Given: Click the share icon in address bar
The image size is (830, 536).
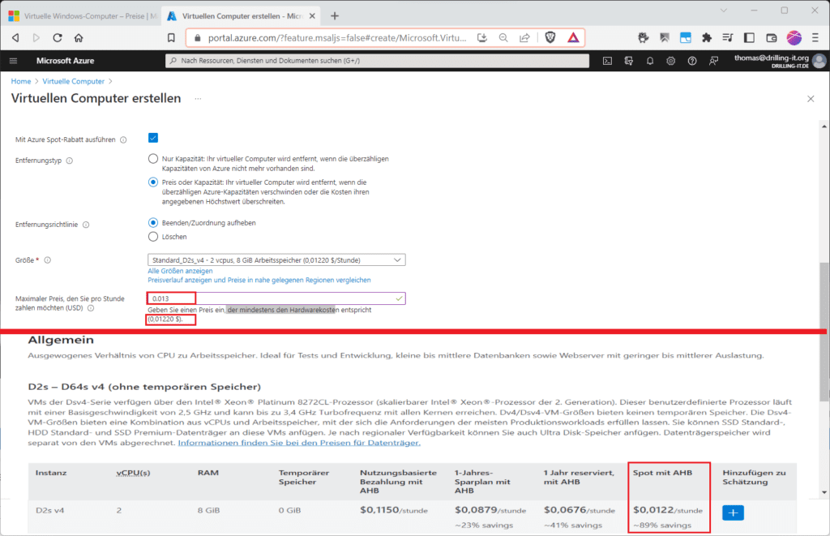Looking at the screenshot, I should point(524,37).
